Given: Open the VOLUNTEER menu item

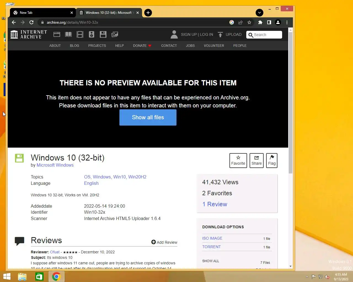Looking at the screenshot, I should tap(214, 46).
